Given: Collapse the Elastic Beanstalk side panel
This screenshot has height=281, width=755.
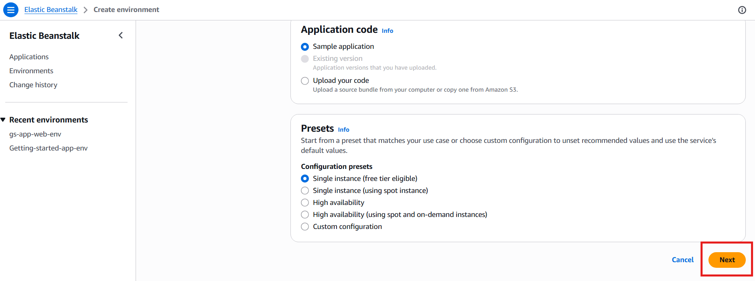Looking at the screenshot, I should click(121, 36).
